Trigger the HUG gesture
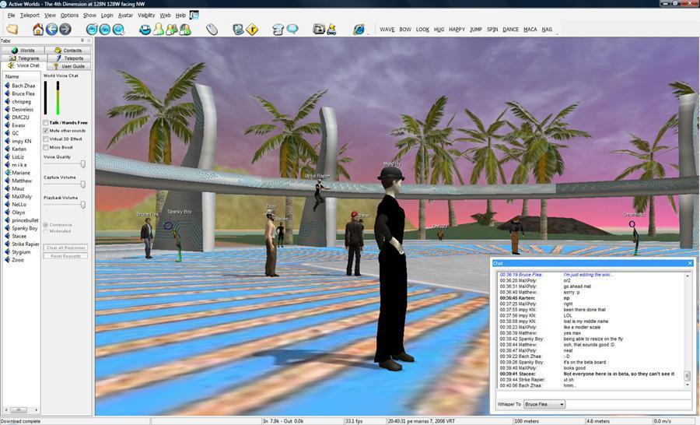 pos(439,30)
